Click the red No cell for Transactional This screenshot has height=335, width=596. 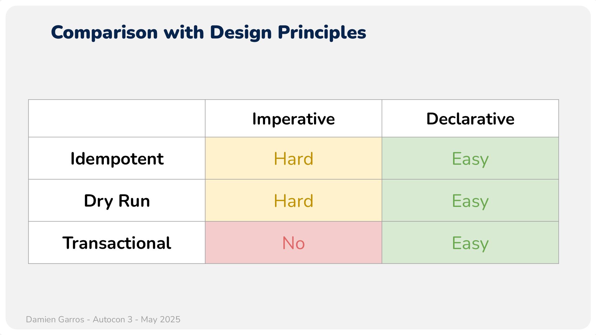coord(293,243)
